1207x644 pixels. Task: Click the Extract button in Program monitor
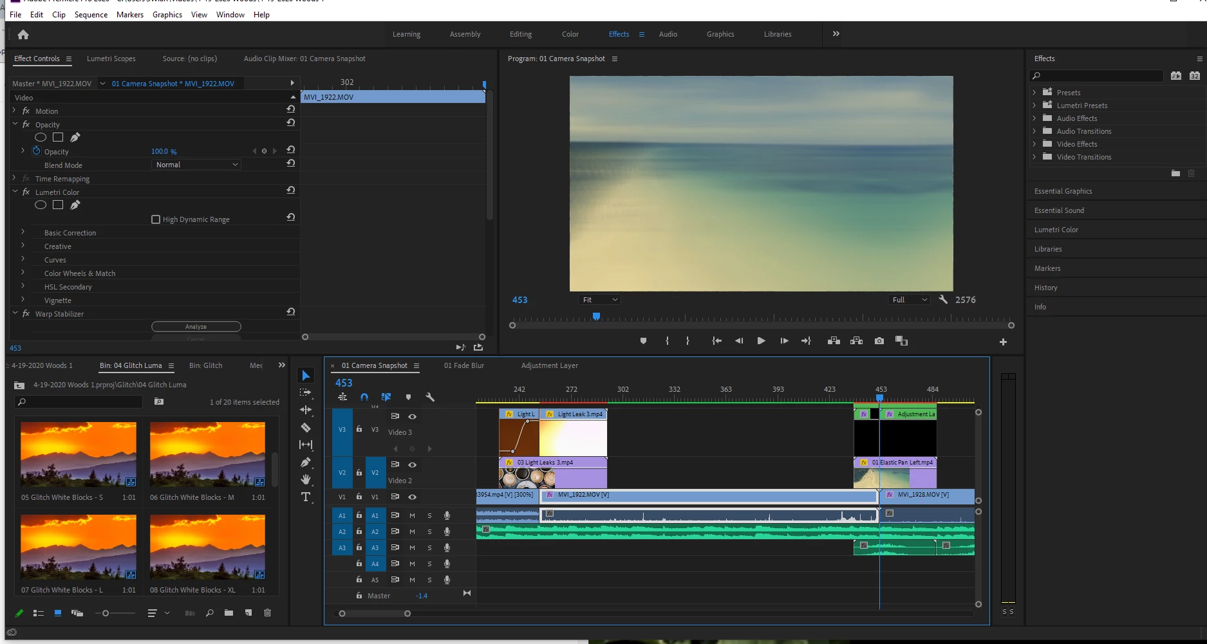coord(856,341)
